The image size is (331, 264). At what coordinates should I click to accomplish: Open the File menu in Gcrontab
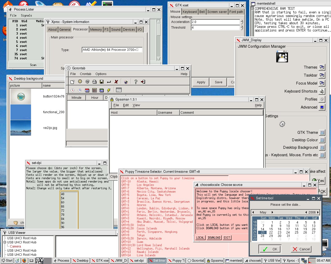tap(73, 74)
